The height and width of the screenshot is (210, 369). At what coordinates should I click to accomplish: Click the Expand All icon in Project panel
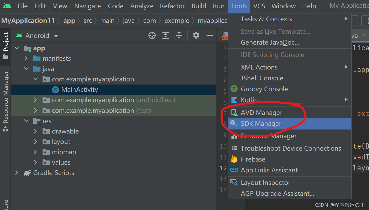pyautogui.click(x=166, y=35)
